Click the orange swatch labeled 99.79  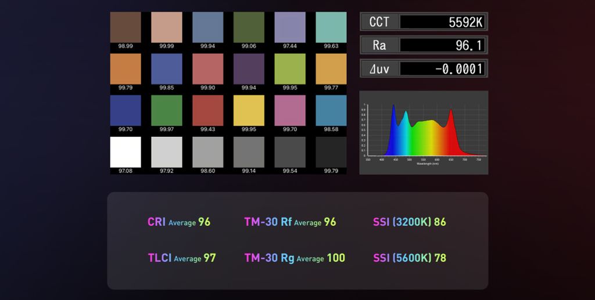point(126,68)
